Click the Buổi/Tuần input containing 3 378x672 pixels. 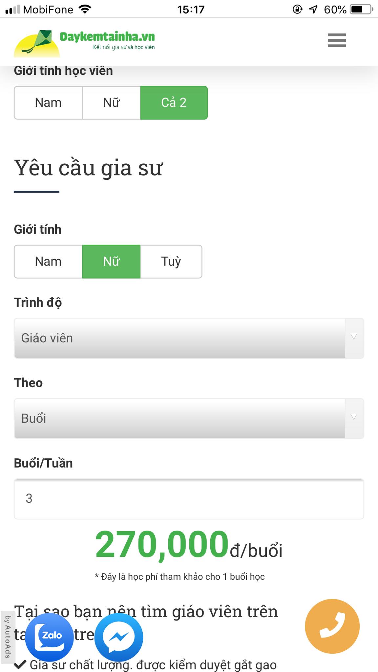point(189,498)
